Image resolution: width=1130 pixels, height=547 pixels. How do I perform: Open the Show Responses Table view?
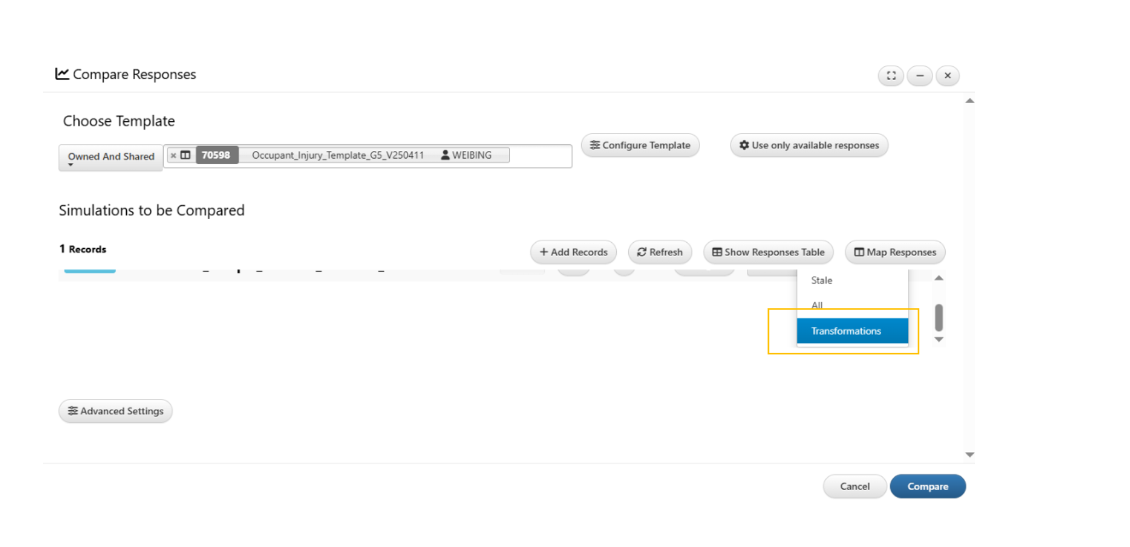(x=768, y=252)
